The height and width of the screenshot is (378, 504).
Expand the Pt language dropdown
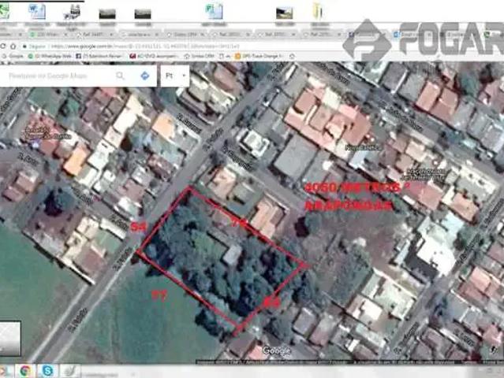click(174, 76)
